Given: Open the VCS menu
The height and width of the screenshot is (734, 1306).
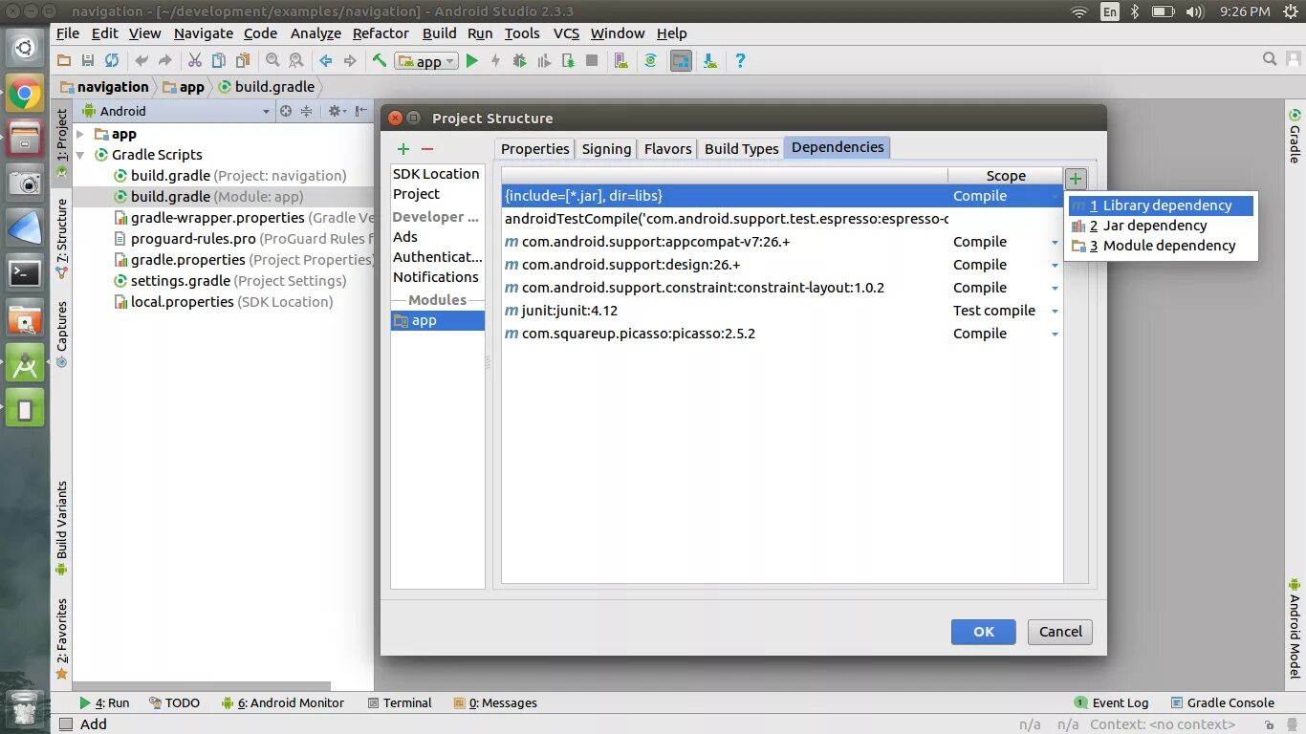Looking at the screenshot, I should pyautogui.click(x=566, y=32).
